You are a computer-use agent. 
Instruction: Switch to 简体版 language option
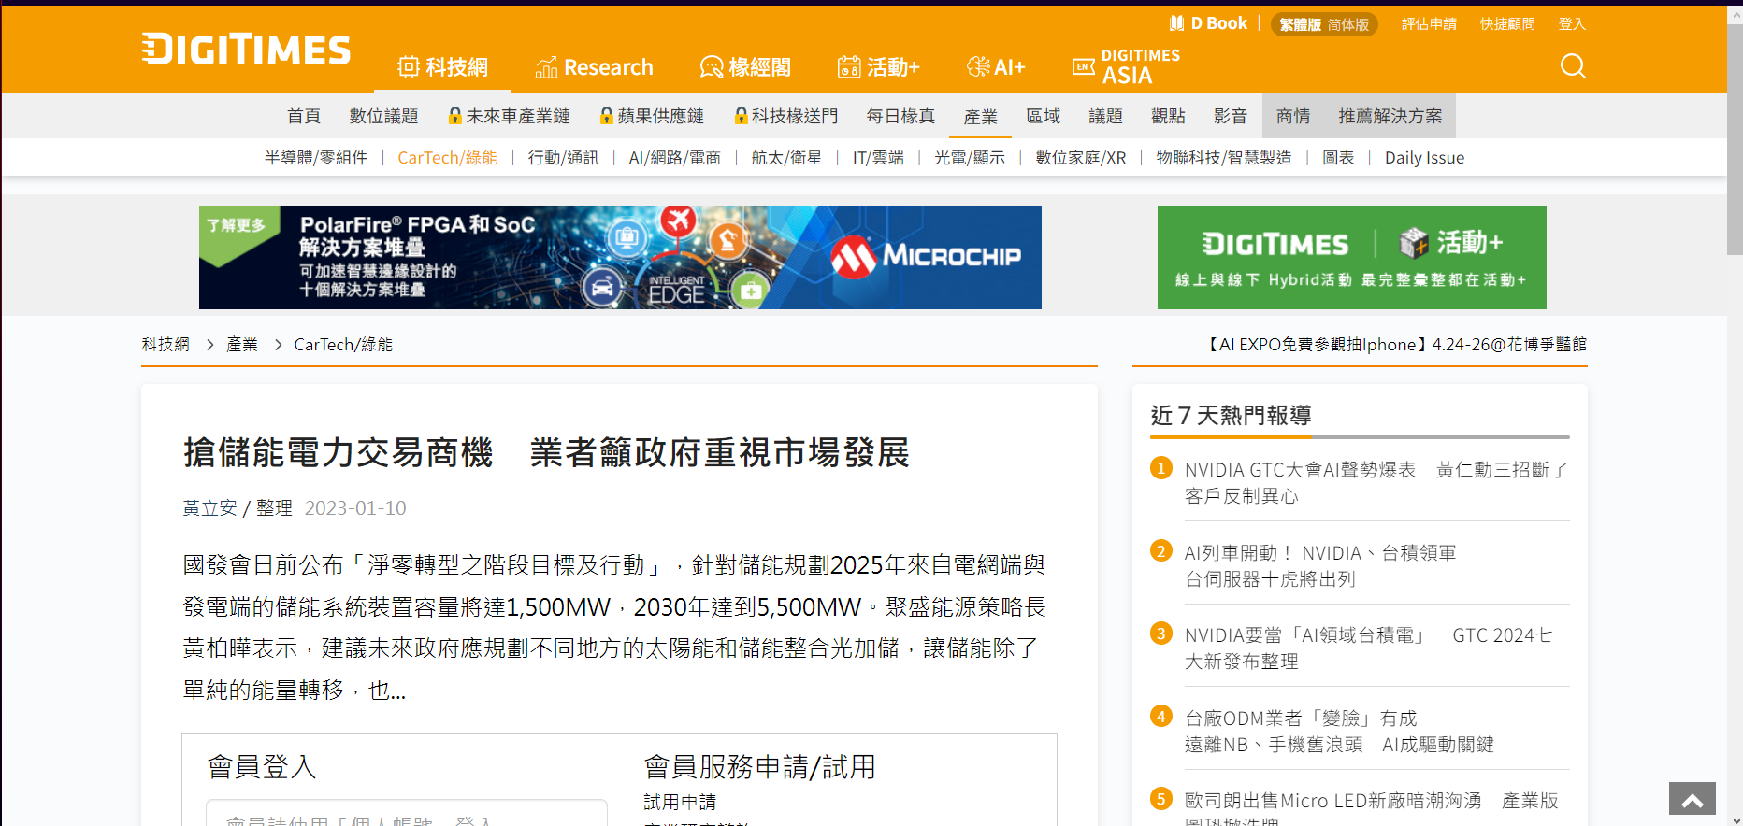point(1348,25)
